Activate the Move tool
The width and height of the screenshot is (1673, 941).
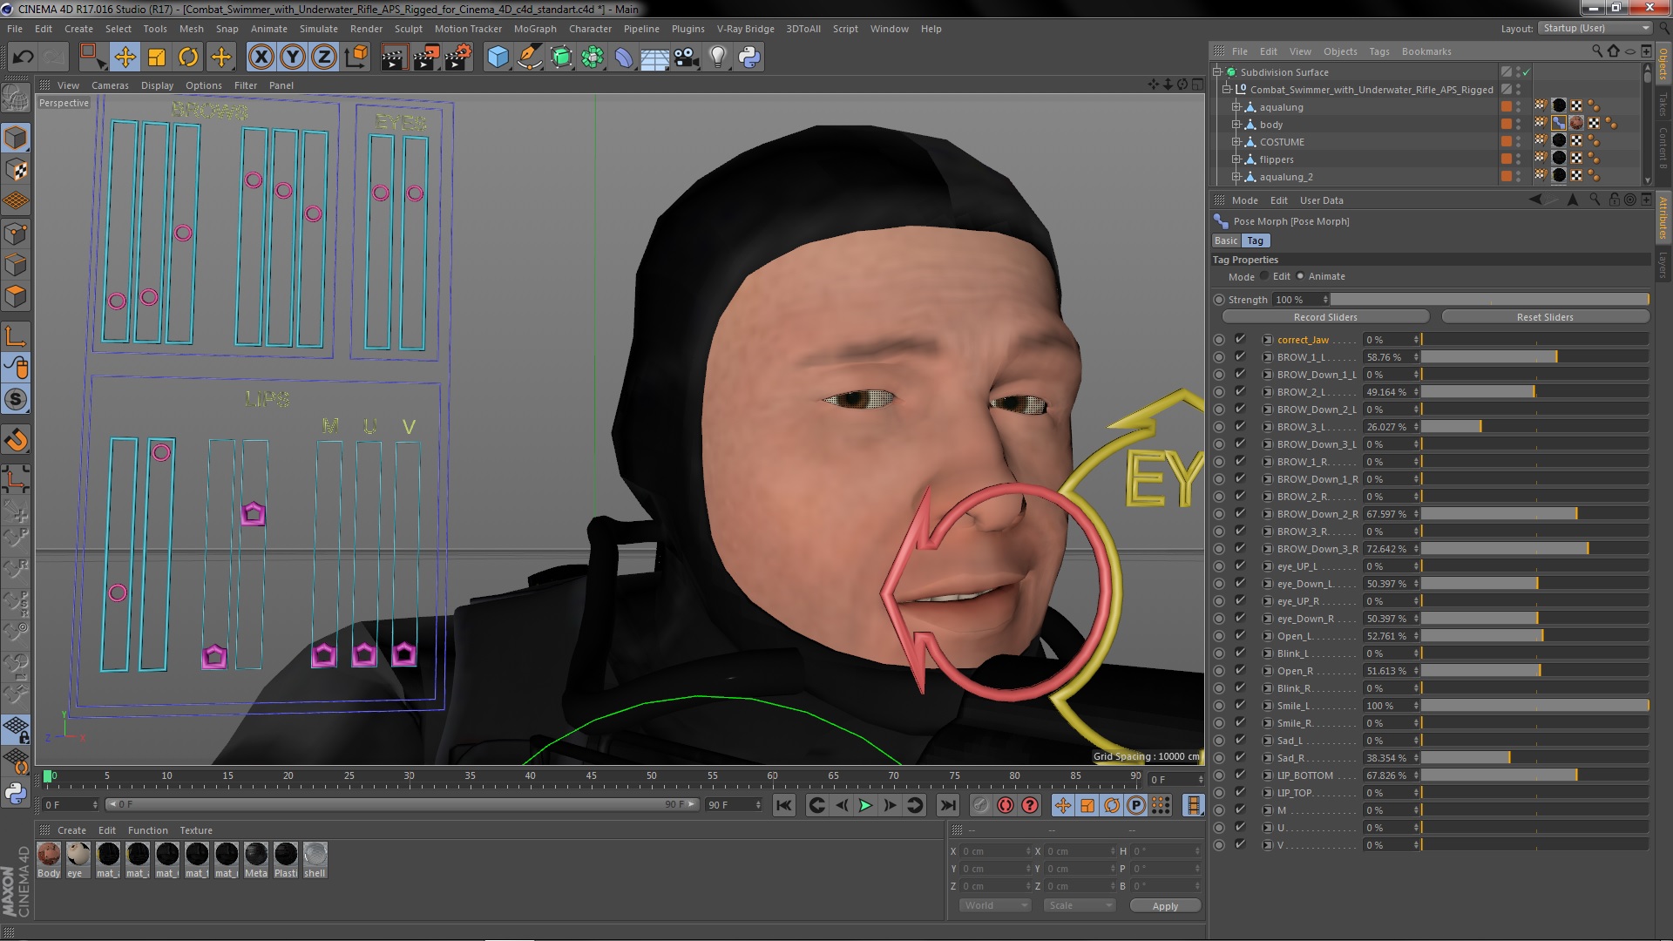pyautogui.click(x=125, y=58)
